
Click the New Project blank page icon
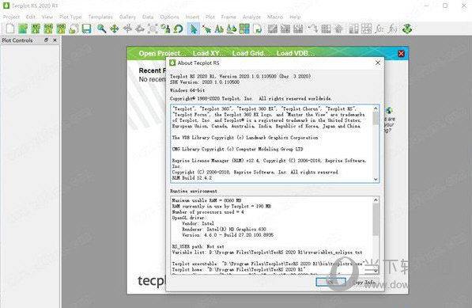coord(10,29)
